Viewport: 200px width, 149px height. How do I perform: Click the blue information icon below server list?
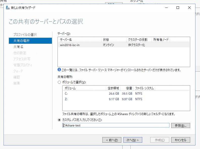(59, 70)
